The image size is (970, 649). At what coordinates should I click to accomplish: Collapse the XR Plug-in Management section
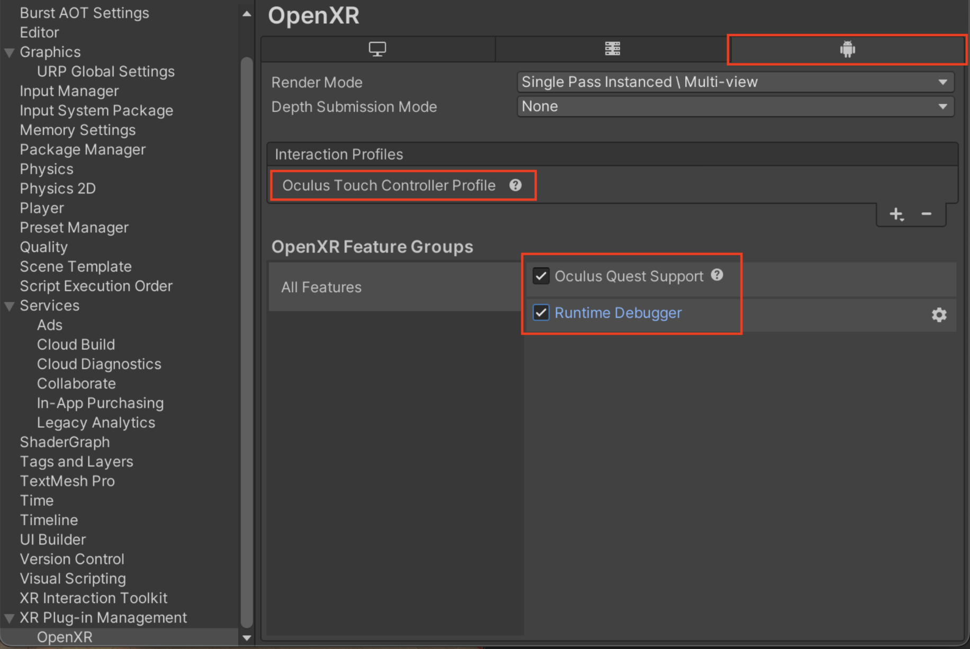(x=10, y=618)
